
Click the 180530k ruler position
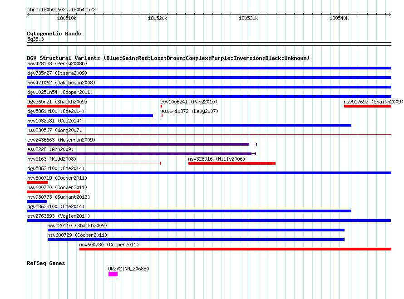point(248,18)
